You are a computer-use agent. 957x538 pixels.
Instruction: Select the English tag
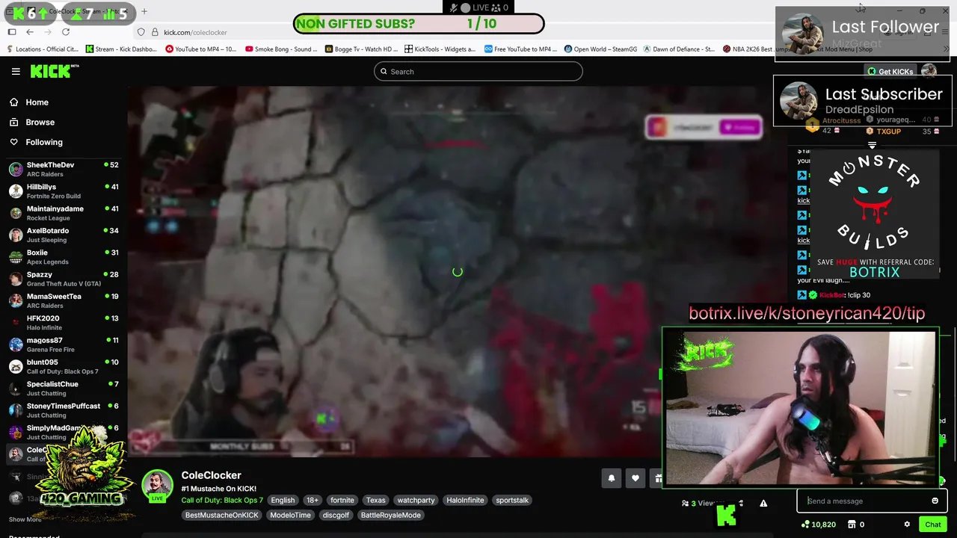click(x=283, y=500)
